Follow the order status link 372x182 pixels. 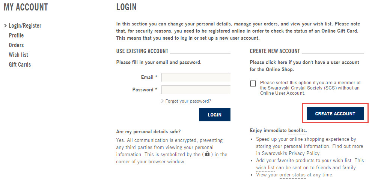click(292, 175)
